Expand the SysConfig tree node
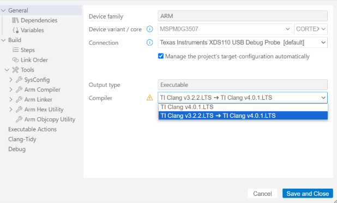The width and height of the screenshot is (337, 203). click(11, 80)
